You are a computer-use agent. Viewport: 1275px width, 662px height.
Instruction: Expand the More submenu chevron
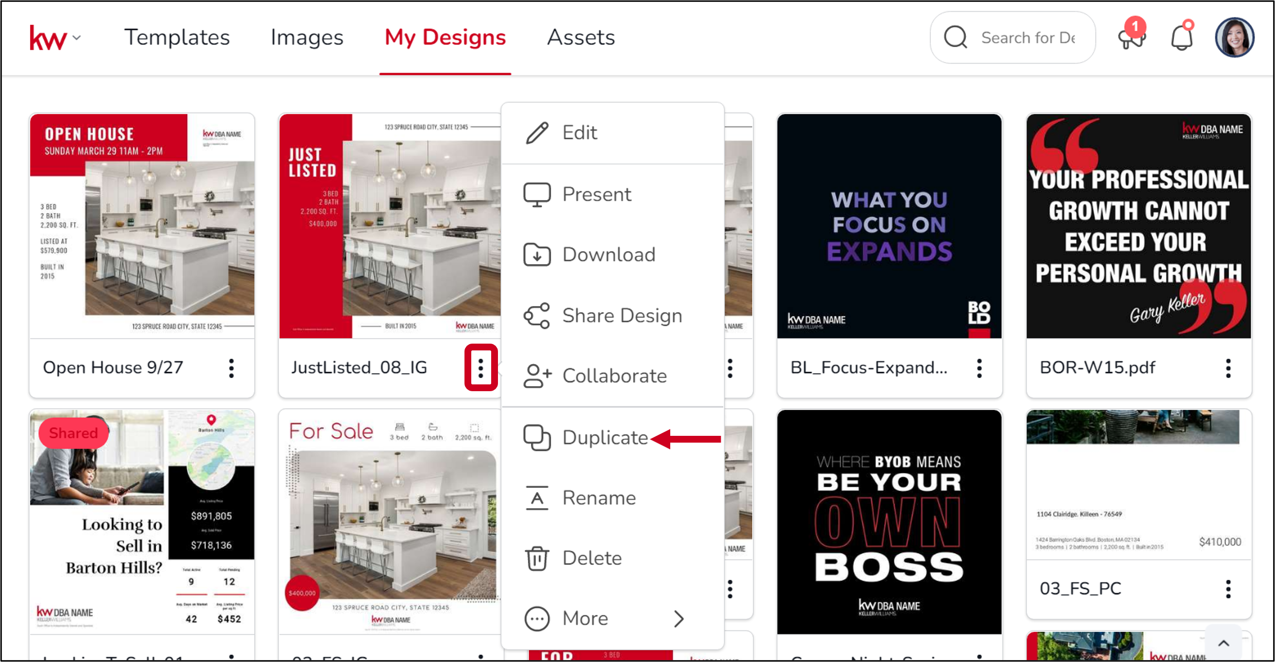(679, 619)
